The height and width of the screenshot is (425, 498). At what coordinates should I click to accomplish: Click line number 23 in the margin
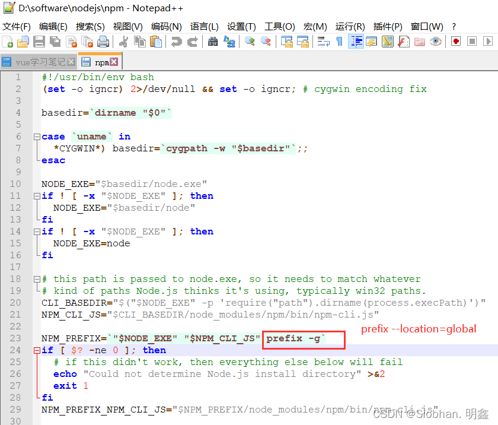[15, 338]
